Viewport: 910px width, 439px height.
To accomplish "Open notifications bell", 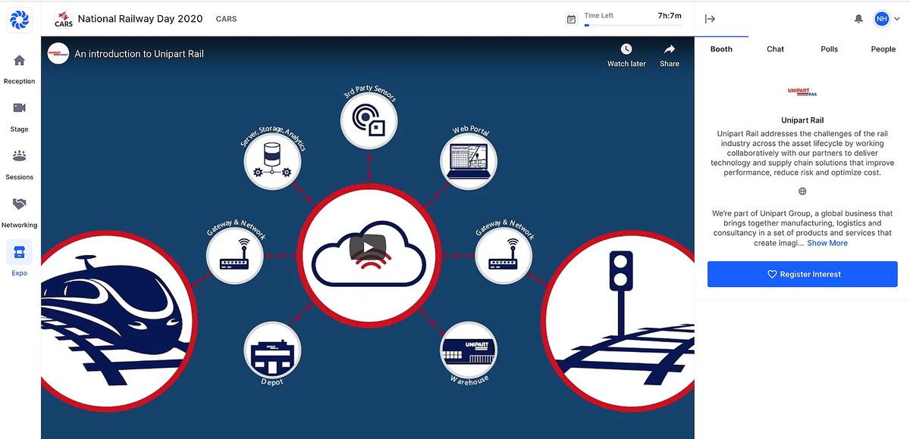I will click(858, 19).
